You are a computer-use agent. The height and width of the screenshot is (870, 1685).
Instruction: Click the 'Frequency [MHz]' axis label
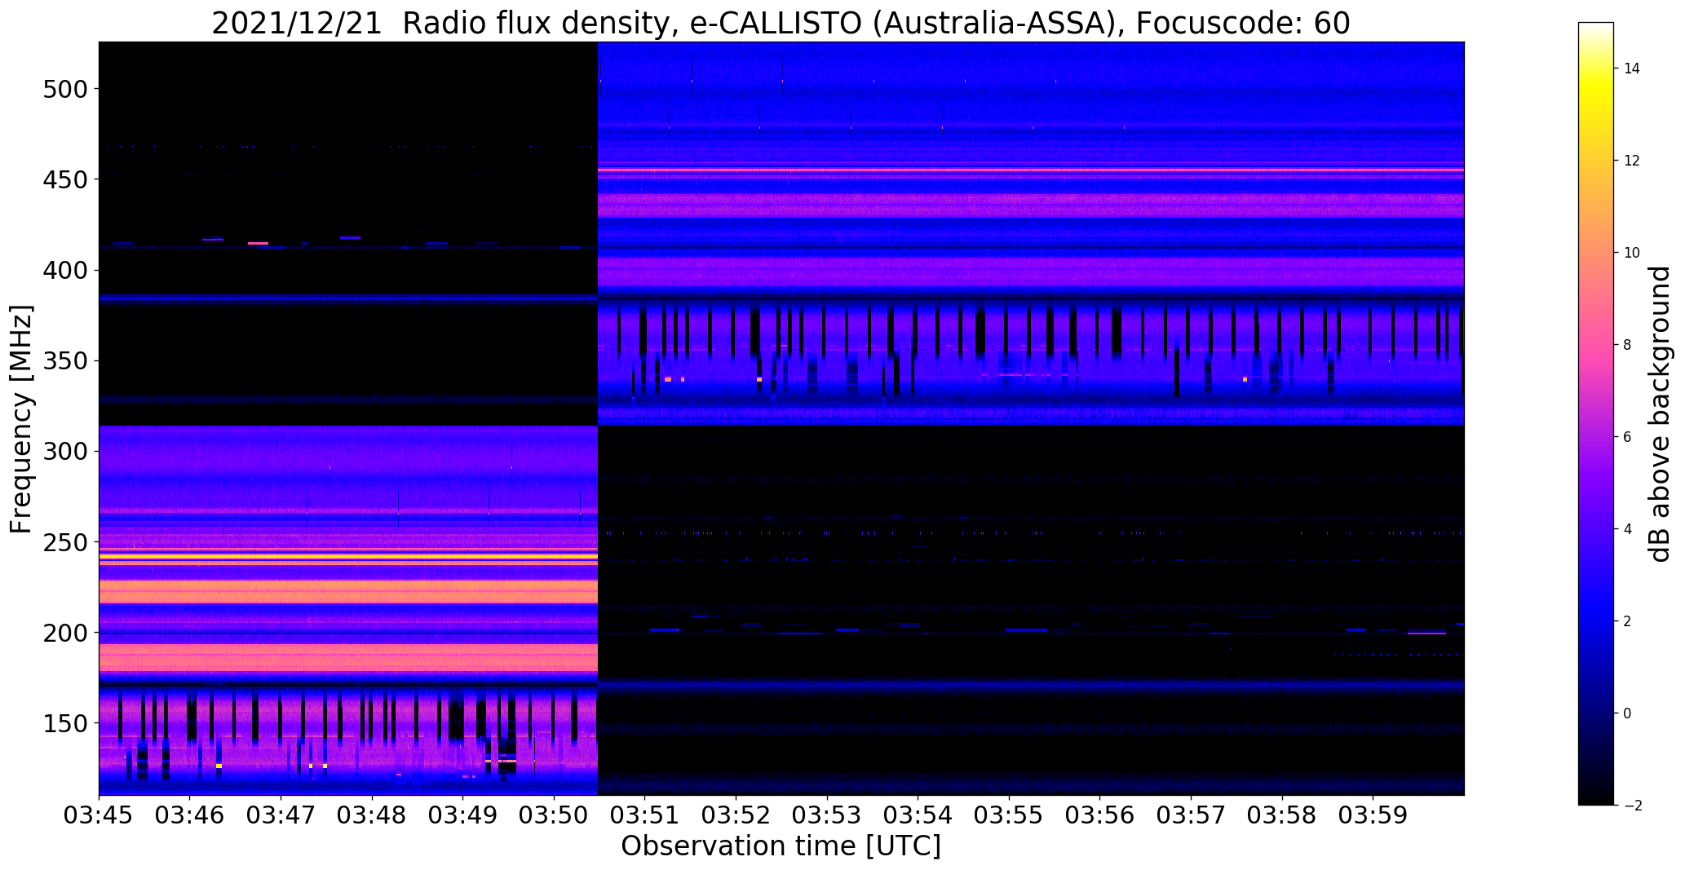(21, 419)
